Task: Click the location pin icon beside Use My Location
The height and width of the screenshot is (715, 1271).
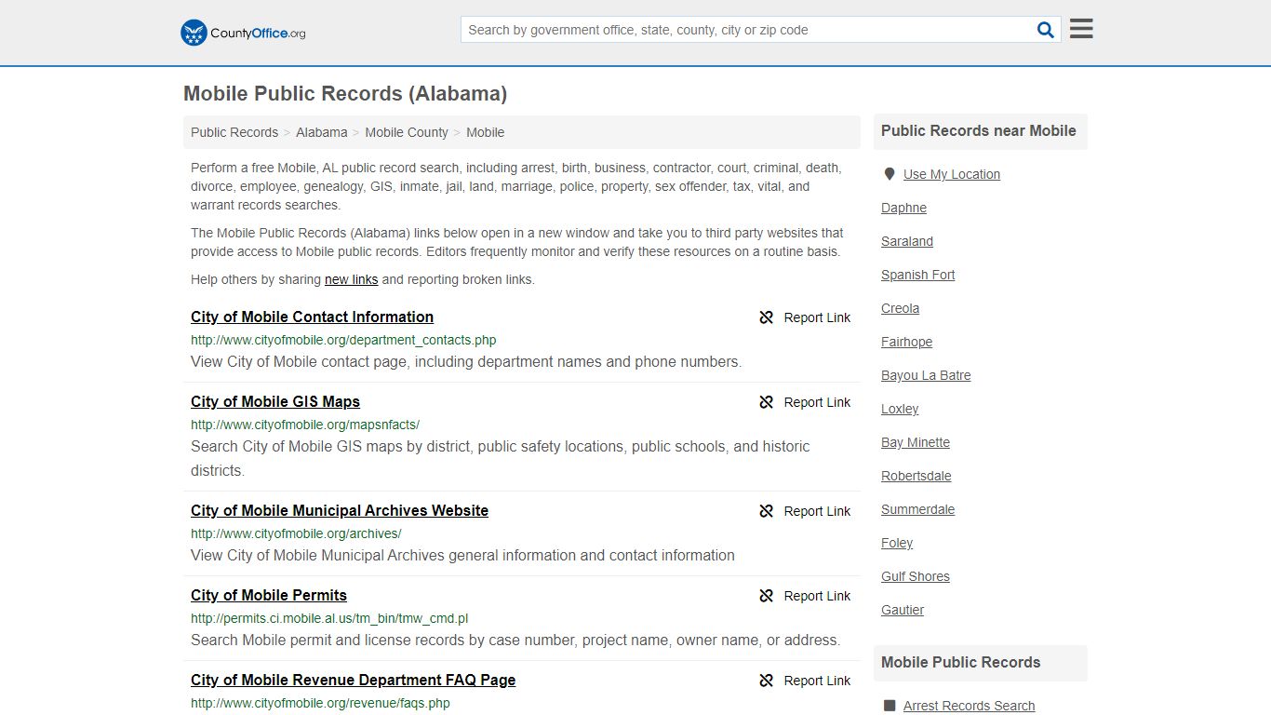Action: point(890,174)
